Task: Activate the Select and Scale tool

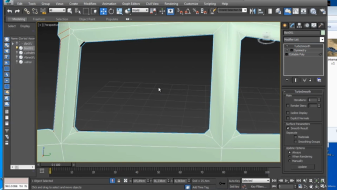Action: 120,11
